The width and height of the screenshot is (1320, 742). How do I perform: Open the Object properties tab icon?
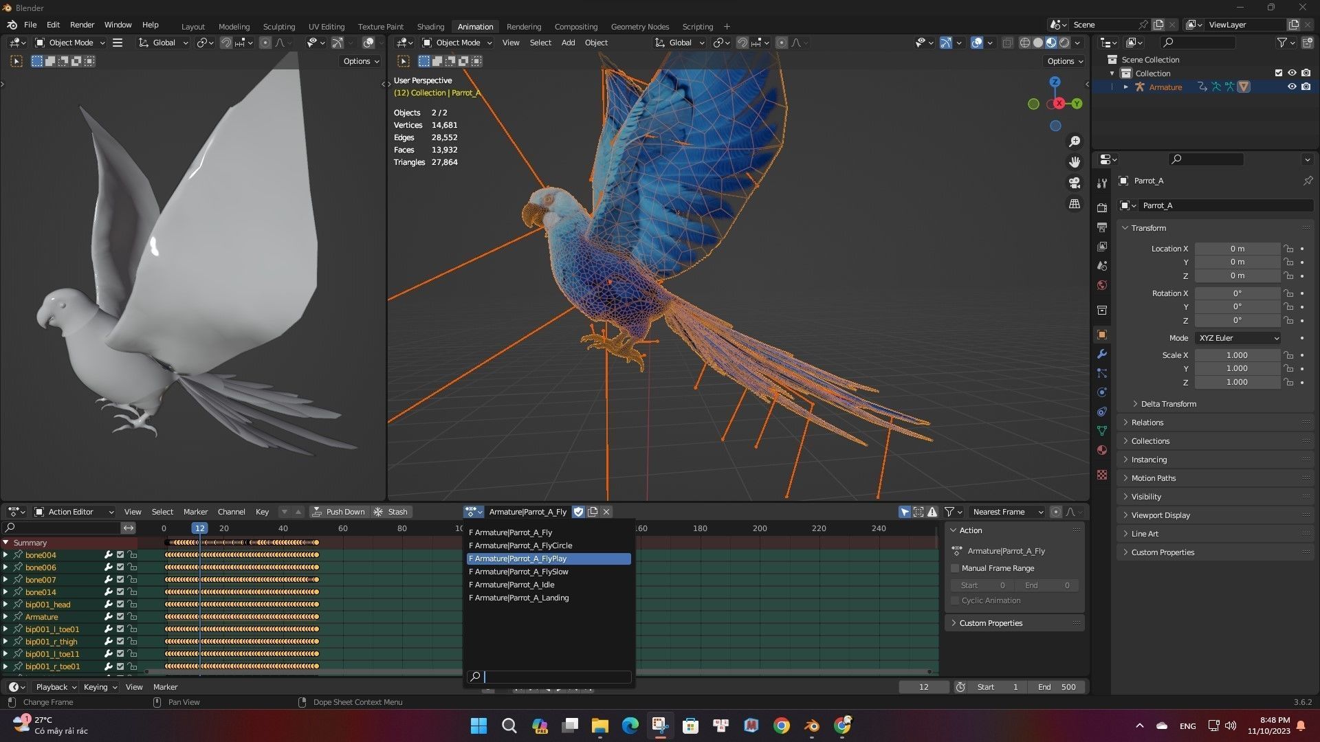(1102, 335)
